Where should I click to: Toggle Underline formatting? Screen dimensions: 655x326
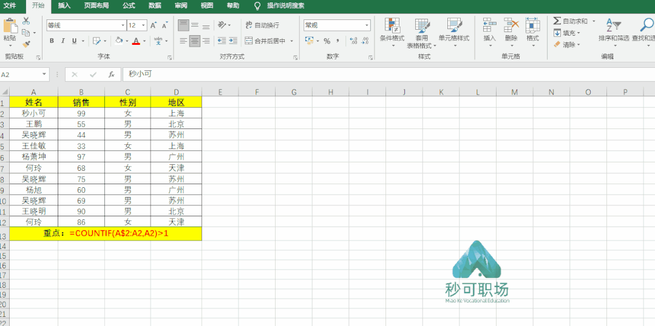[x=74, y=41]
